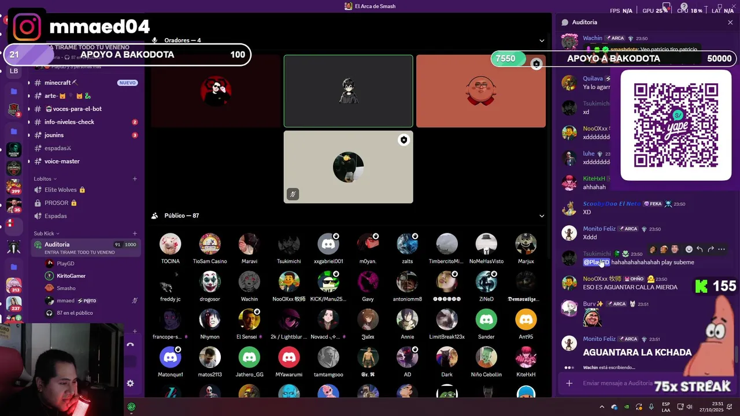This screenshot has height=416, width=740.
Task: Open server icon with 399 badge
Action: (x=14, y=187)
